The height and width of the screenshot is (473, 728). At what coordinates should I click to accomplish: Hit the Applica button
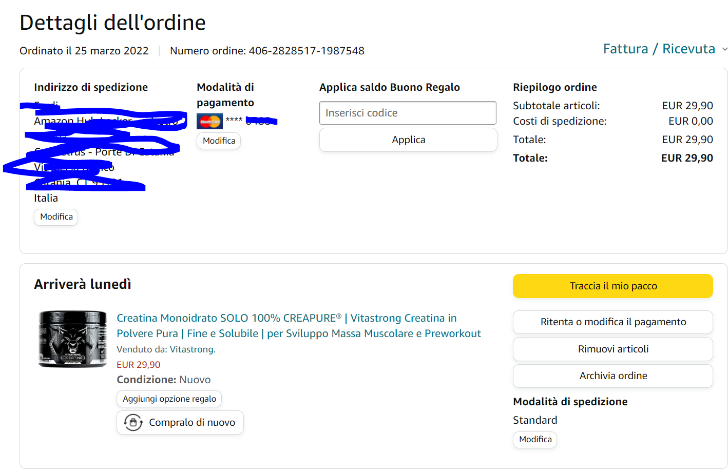408,140
